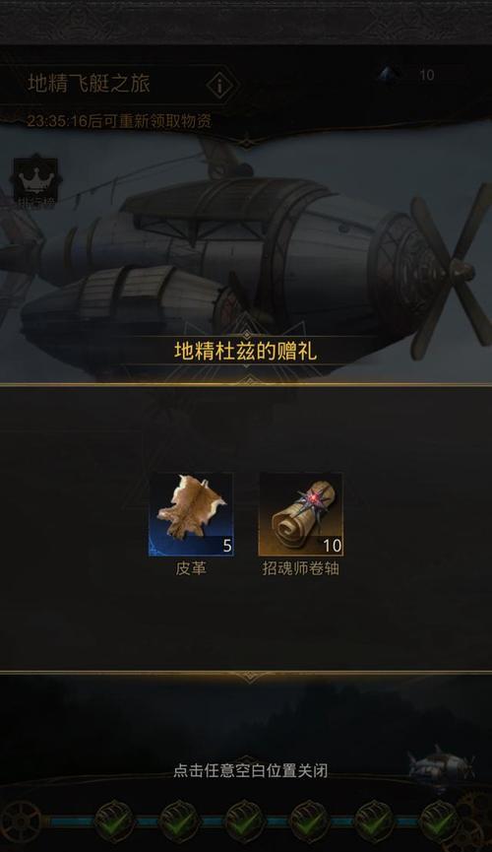
Task: Tap the 招魂师卷轴 scroll reward icon
Action: [301, 514]
